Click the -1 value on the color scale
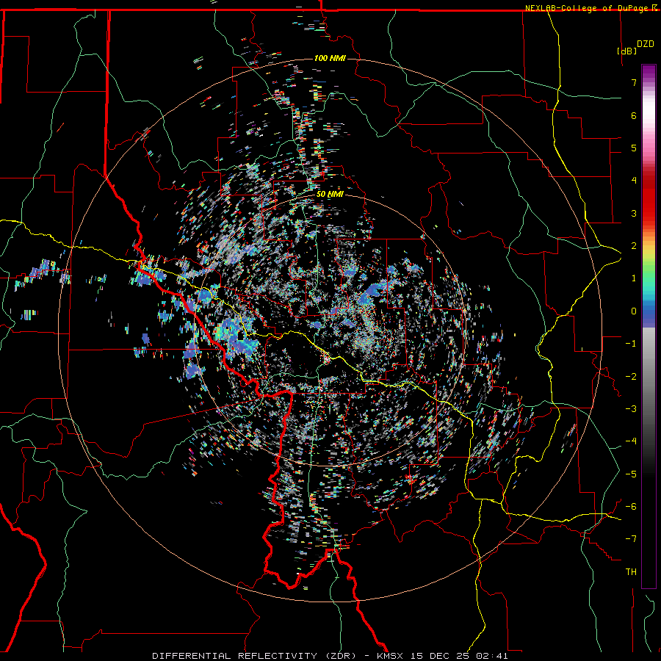The height and width of the screenshot is (661, 661). [631, 344]
